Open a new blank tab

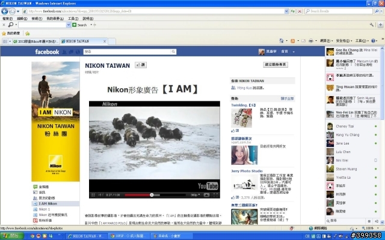pyautogui.click(x=112, y=41)
